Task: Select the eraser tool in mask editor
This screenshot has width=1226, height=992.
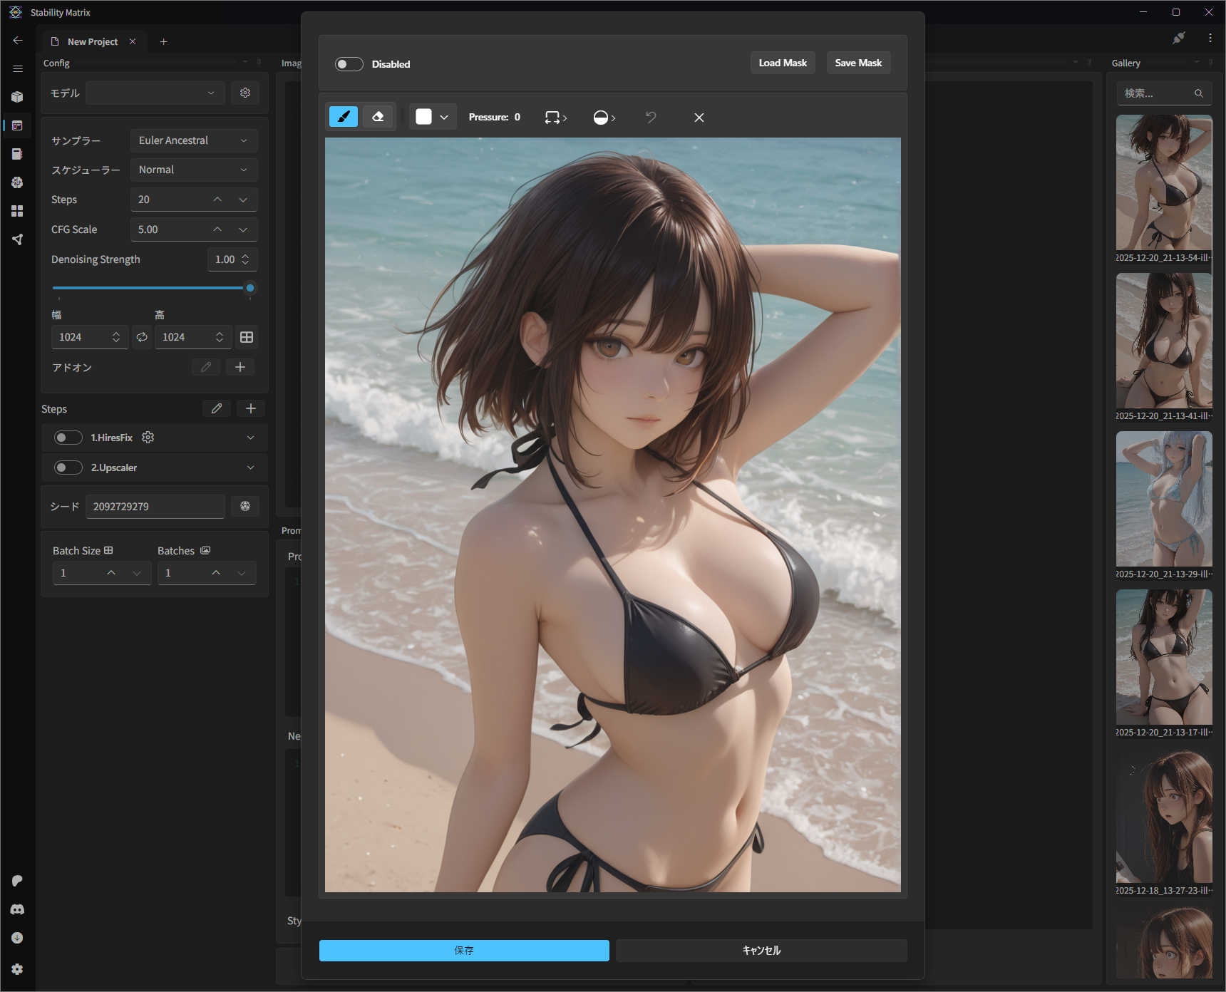Action: 378,117
